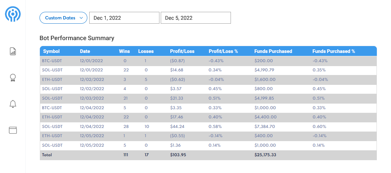Click the ($0.87) profit/loss value
This screenshot has height=173, width=391.
pyautogui.click(x=177, y=61)
